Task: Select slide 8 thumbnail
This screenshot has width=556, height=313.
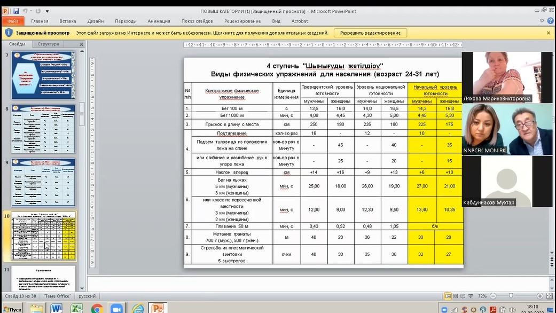Action: (x=43, y=129)
